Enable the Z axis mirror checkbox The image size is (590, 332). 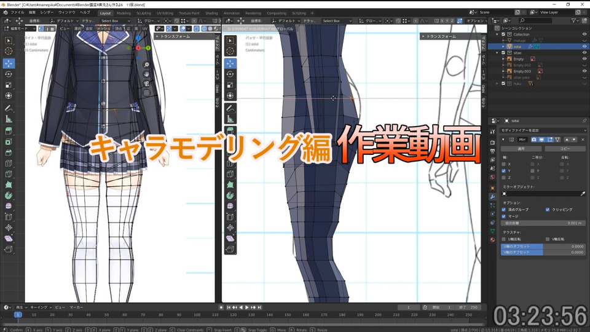(504, 178)
